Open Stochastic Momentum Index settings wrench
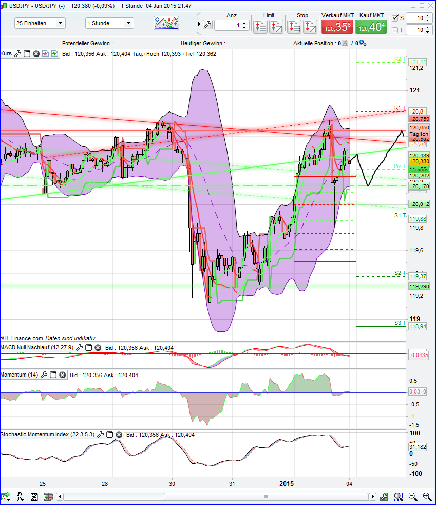The image size is (436, 505). click(101, 434)
